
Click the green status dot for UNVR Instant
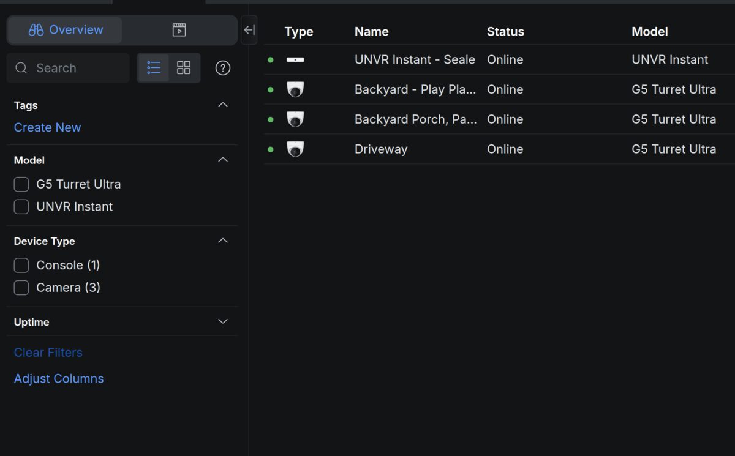[271, 60]
